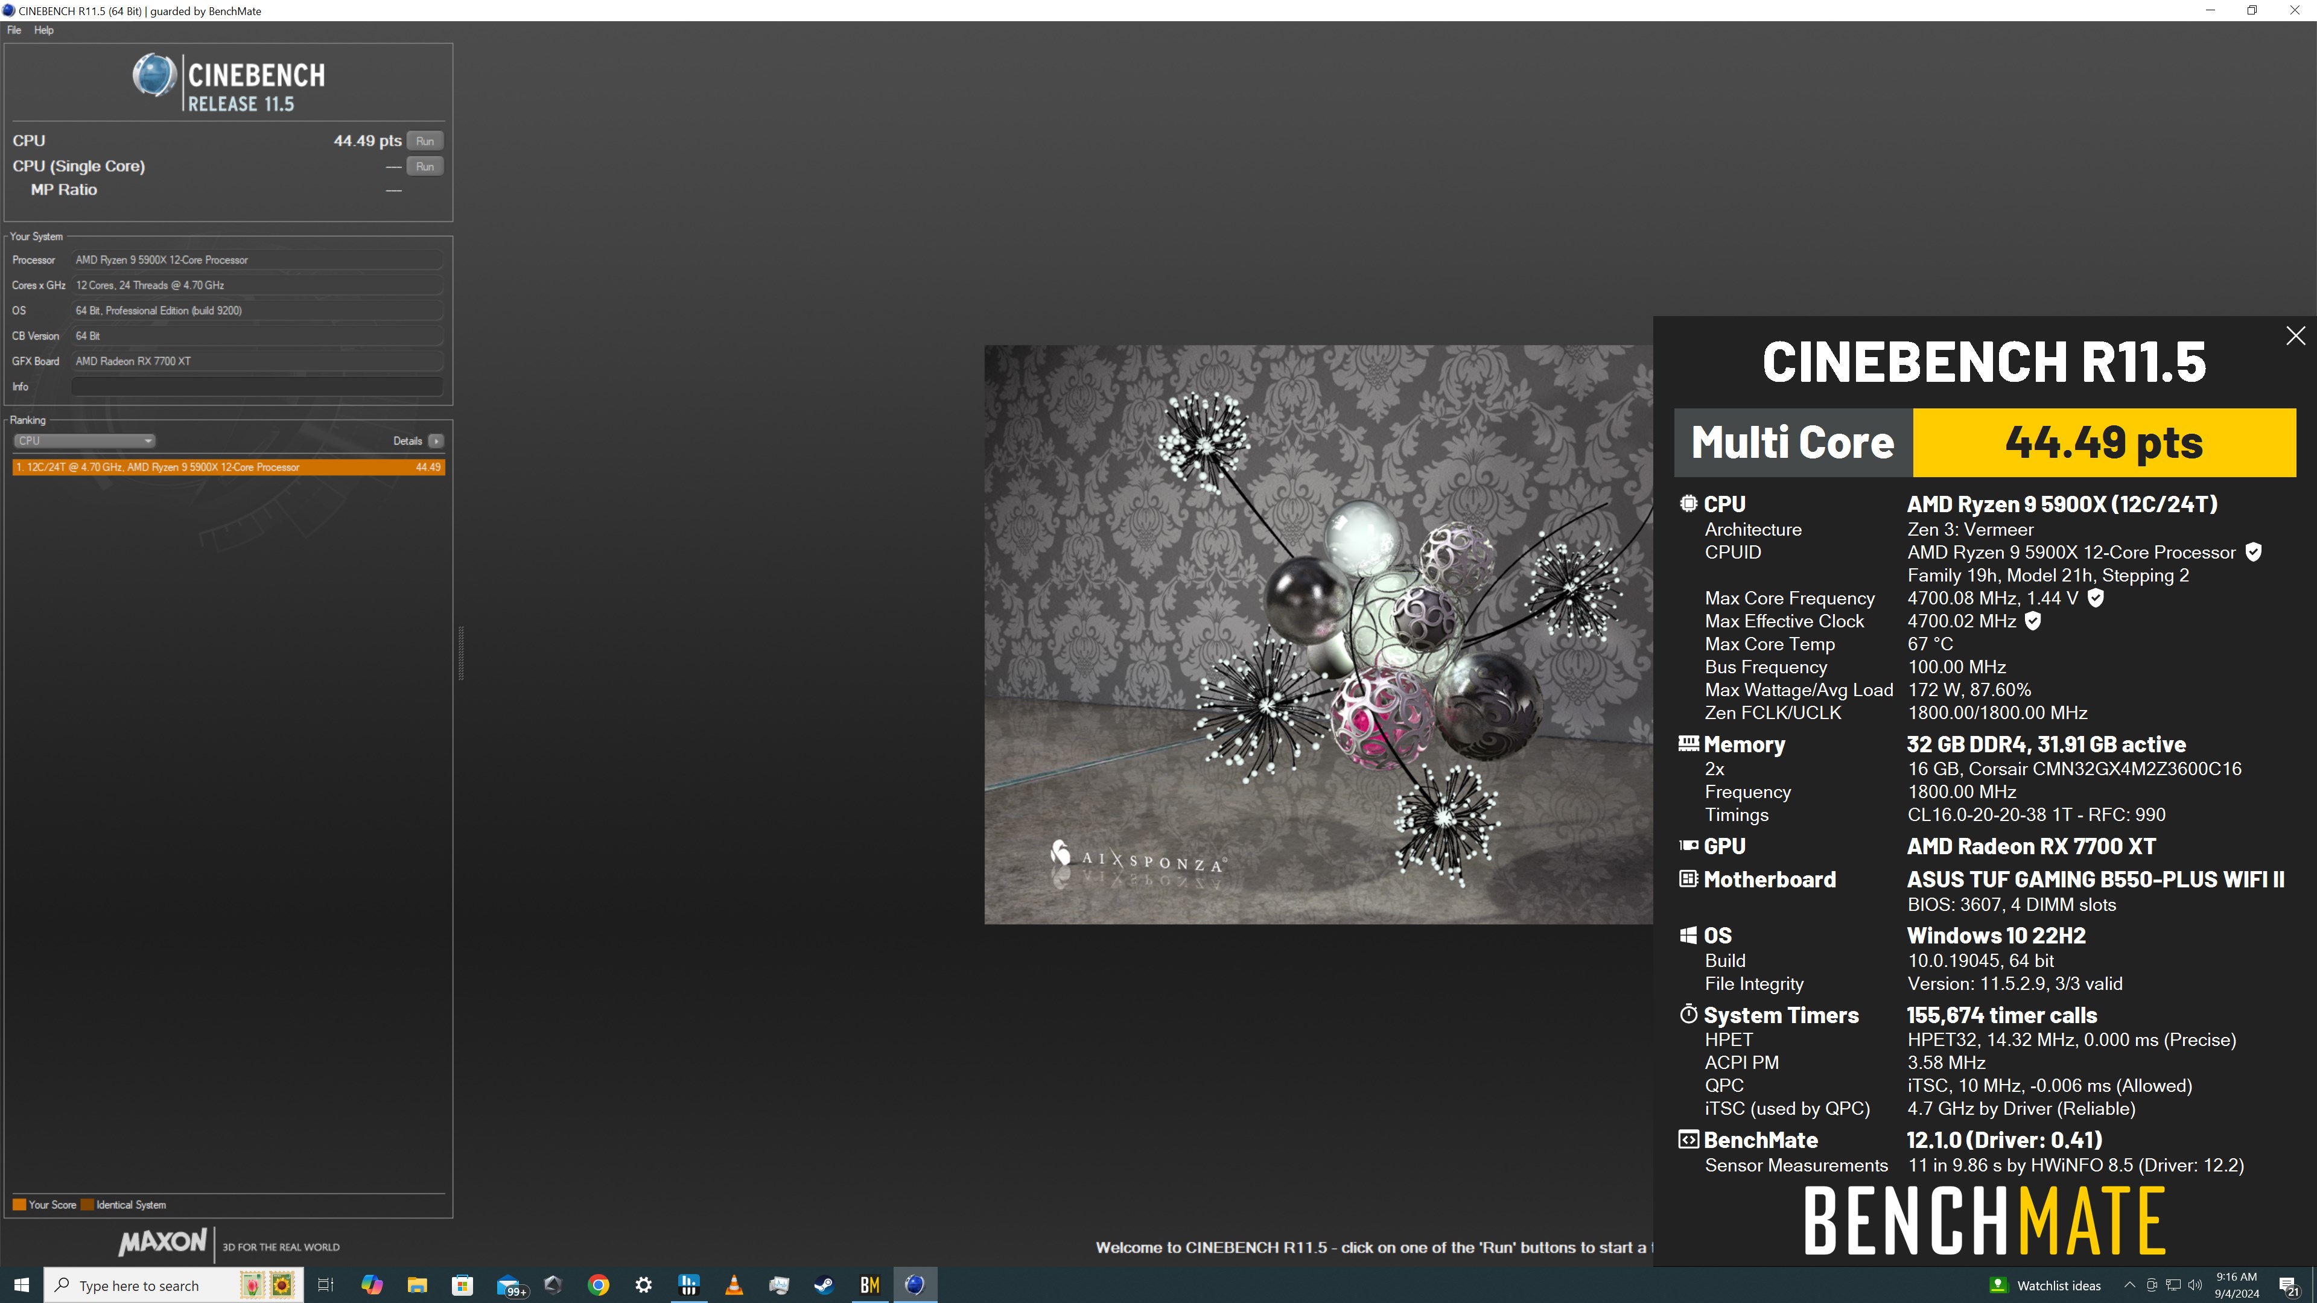This screenshot has width=2317, height=1303.
Task: Click the Processor field AMD Ryzen 9 5900X
Action: point(257,260)
